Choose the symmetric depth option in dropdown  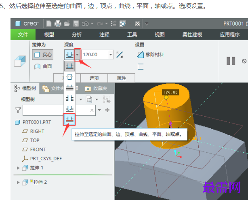(69, 77)
